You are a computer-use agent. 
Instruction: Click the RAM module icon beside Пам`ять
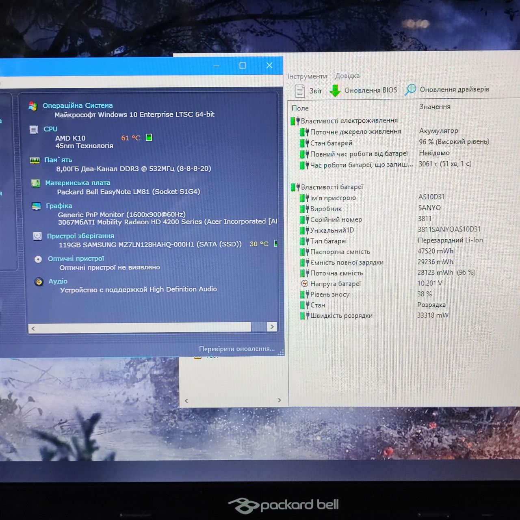point(35,160)
